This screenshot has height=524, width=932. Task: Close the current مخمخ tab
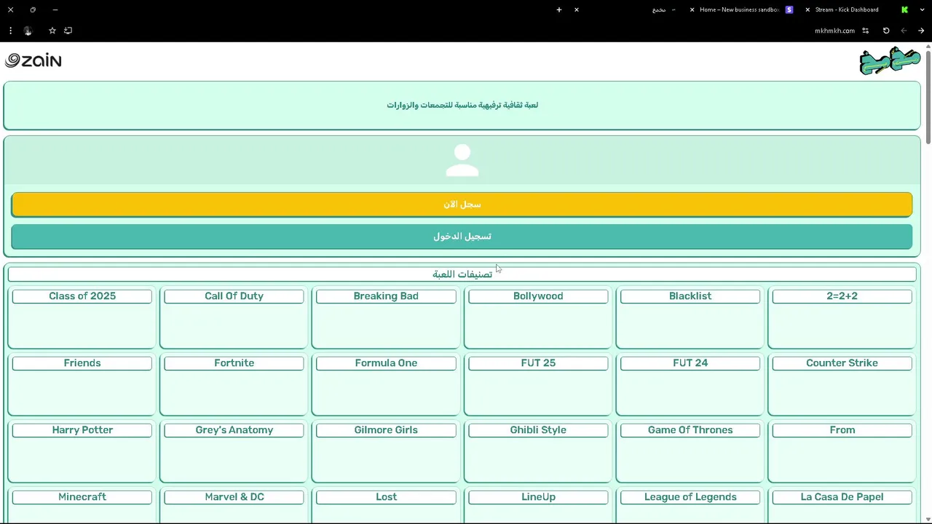(x=577, y=9)
